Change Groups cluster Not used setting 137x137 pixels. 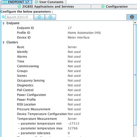pyautogui.click(x=74, y=71)
